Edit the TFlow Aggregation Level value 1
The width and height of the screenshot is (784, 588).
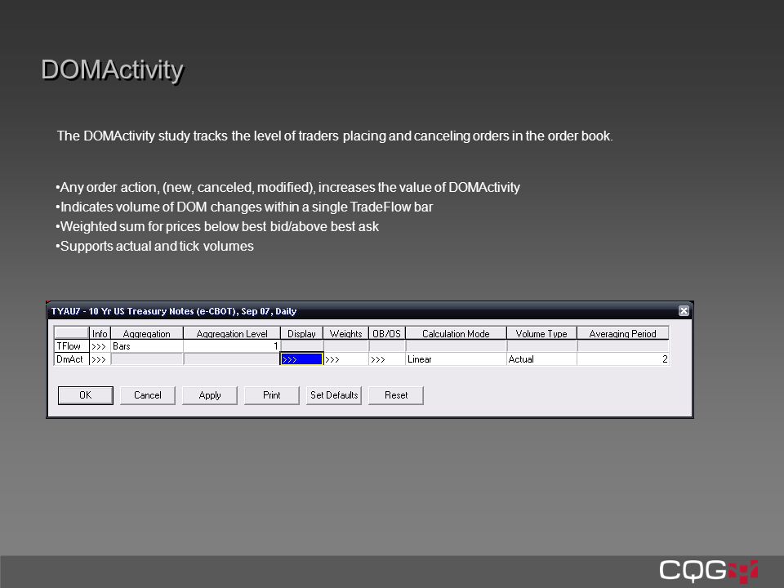(x=231, y=346)
